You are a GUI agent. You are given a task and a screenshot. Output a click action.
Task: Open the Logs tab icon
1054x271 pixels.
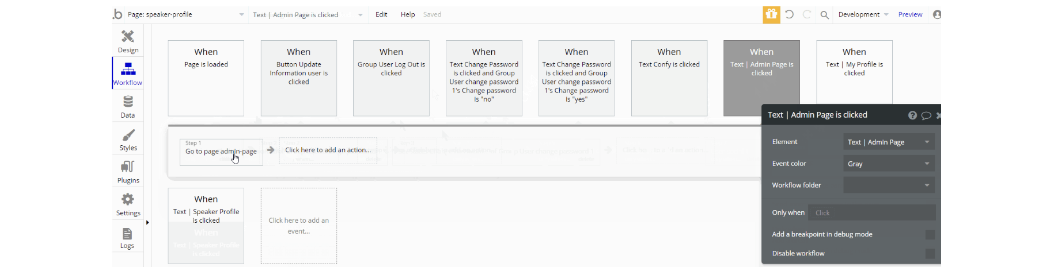click(x=127, y=234)
